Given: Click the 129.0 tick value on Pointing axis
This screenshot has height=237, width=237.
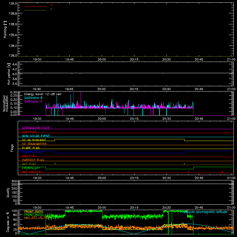Looking at the screenshot, I should [x=13, y=4].
